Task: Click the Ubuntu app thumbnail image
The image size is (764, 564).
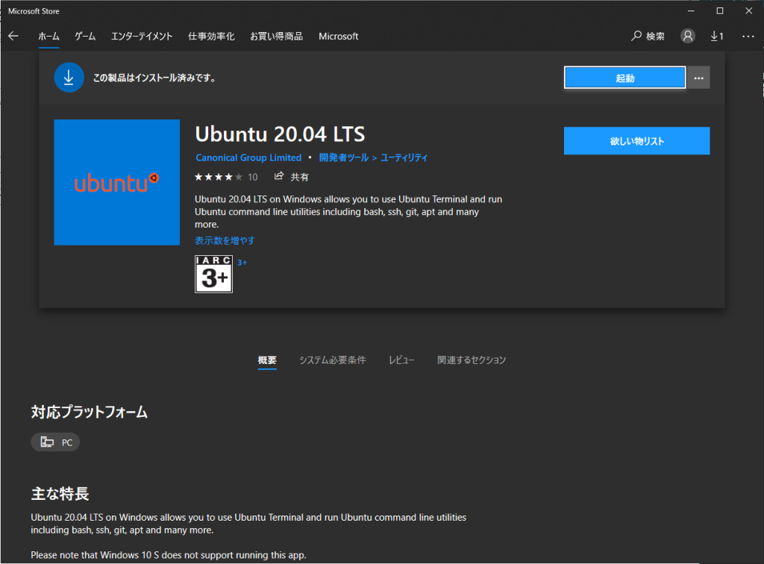Action: 116,182
